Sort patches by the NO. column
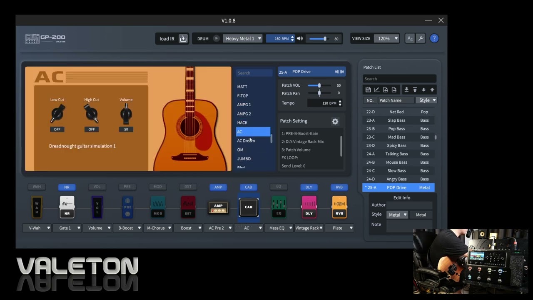Screen dimensions: 533x300 (370, 100)
